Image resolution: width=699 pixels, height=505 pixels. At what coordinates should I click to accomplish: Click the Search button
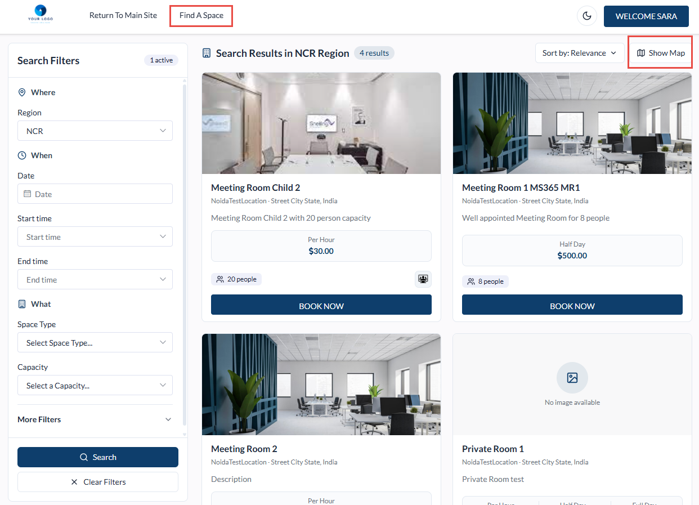[98, 457]
